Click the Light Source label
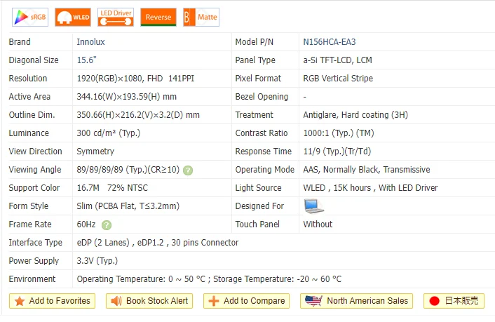This screenshot has height=322, width=495. (x=258, y=188)
